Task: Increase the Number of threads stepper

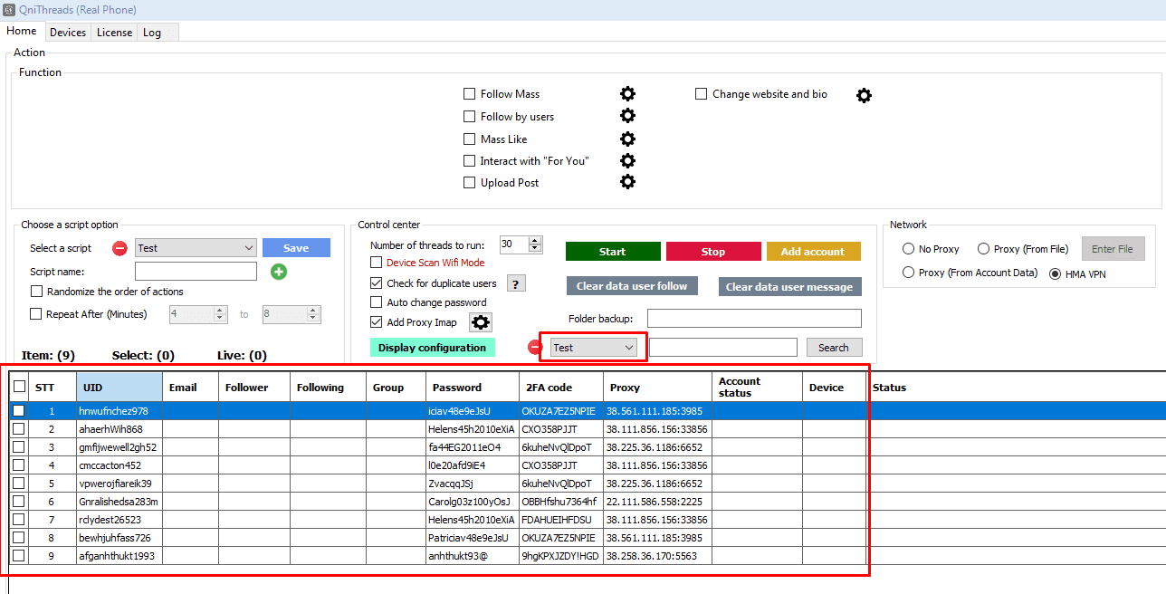Action: pyautogui.click(x=535, y=241)
